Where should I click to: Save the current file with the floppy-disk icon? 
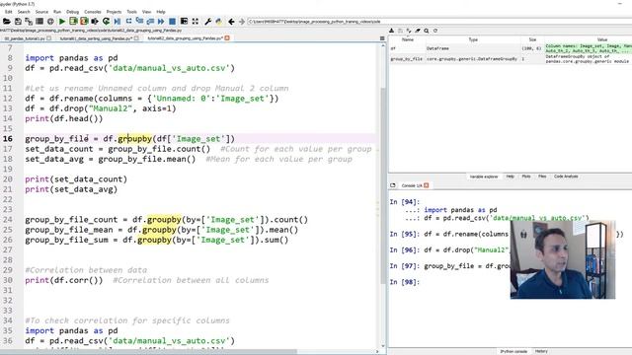pos(18,22)
